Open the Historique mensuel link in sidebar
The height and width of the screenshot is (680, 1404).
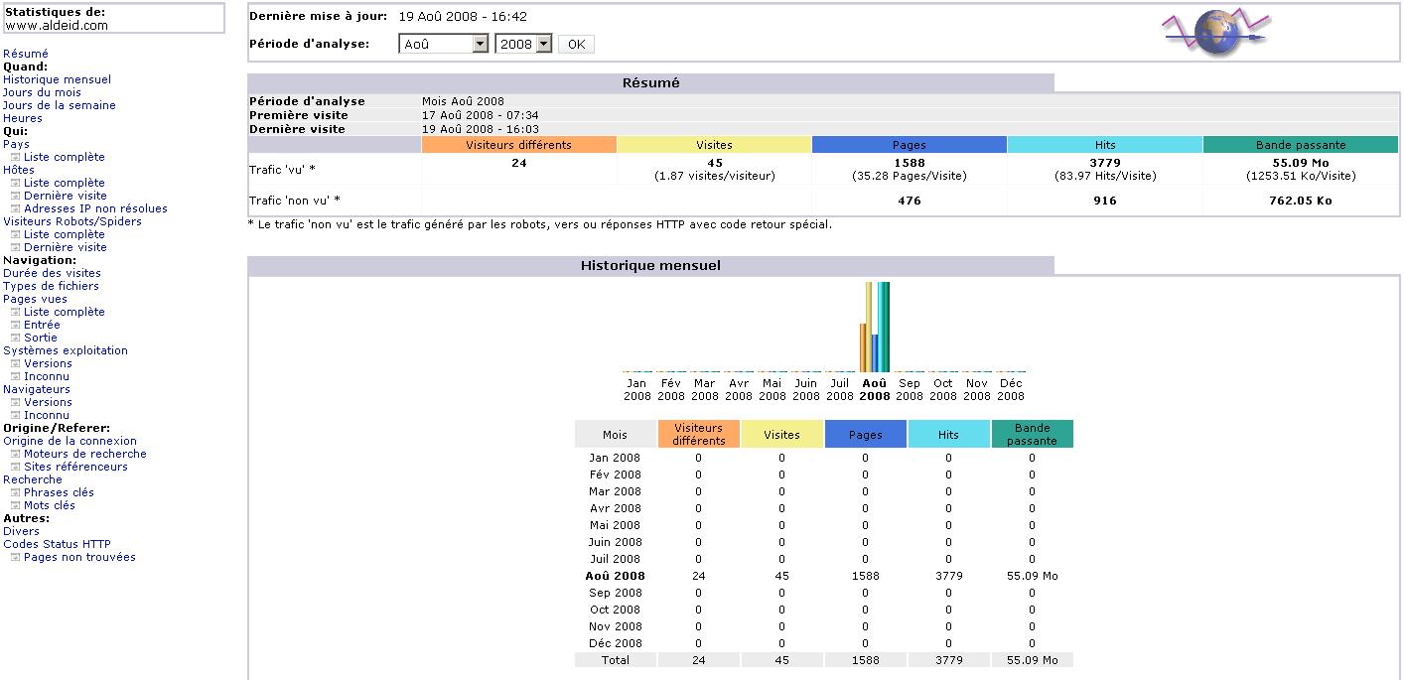(x=57, y=79)
